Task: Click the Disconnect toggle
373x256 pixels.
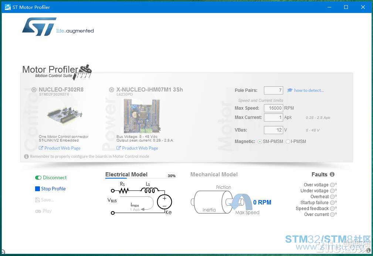Action: coord(51,177)
